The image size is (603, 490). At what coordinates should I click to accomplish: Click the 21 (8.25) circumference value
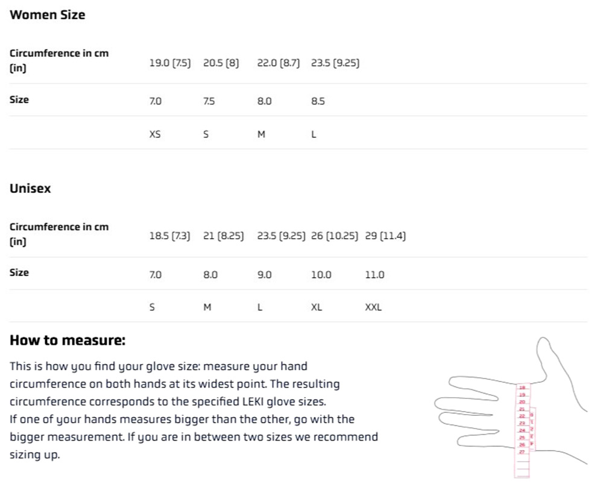coord(223,236)
